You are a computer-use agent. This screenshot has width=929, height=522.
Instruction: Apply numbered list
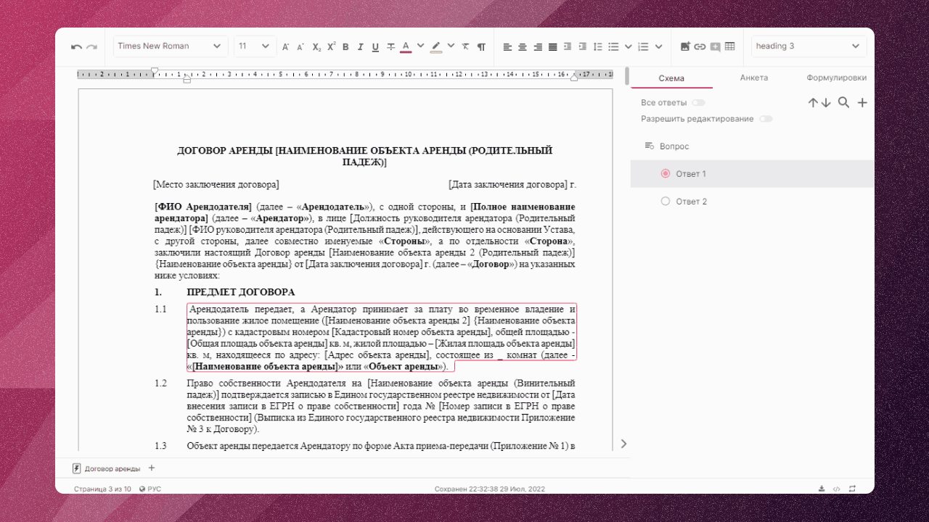643,46
